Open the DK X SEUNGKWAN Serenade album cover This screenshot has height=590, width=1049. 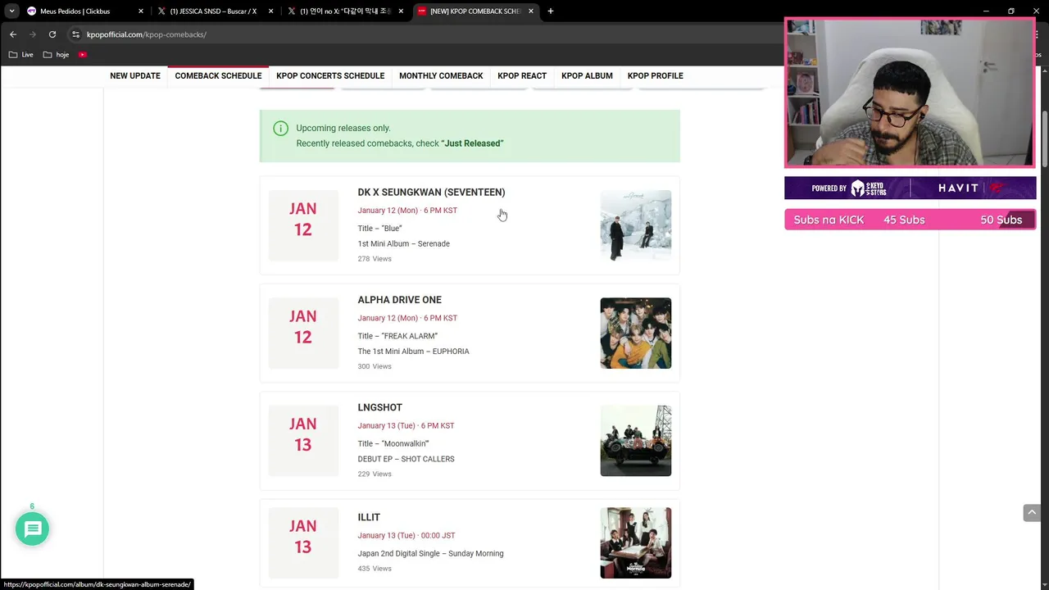[635, 225]
